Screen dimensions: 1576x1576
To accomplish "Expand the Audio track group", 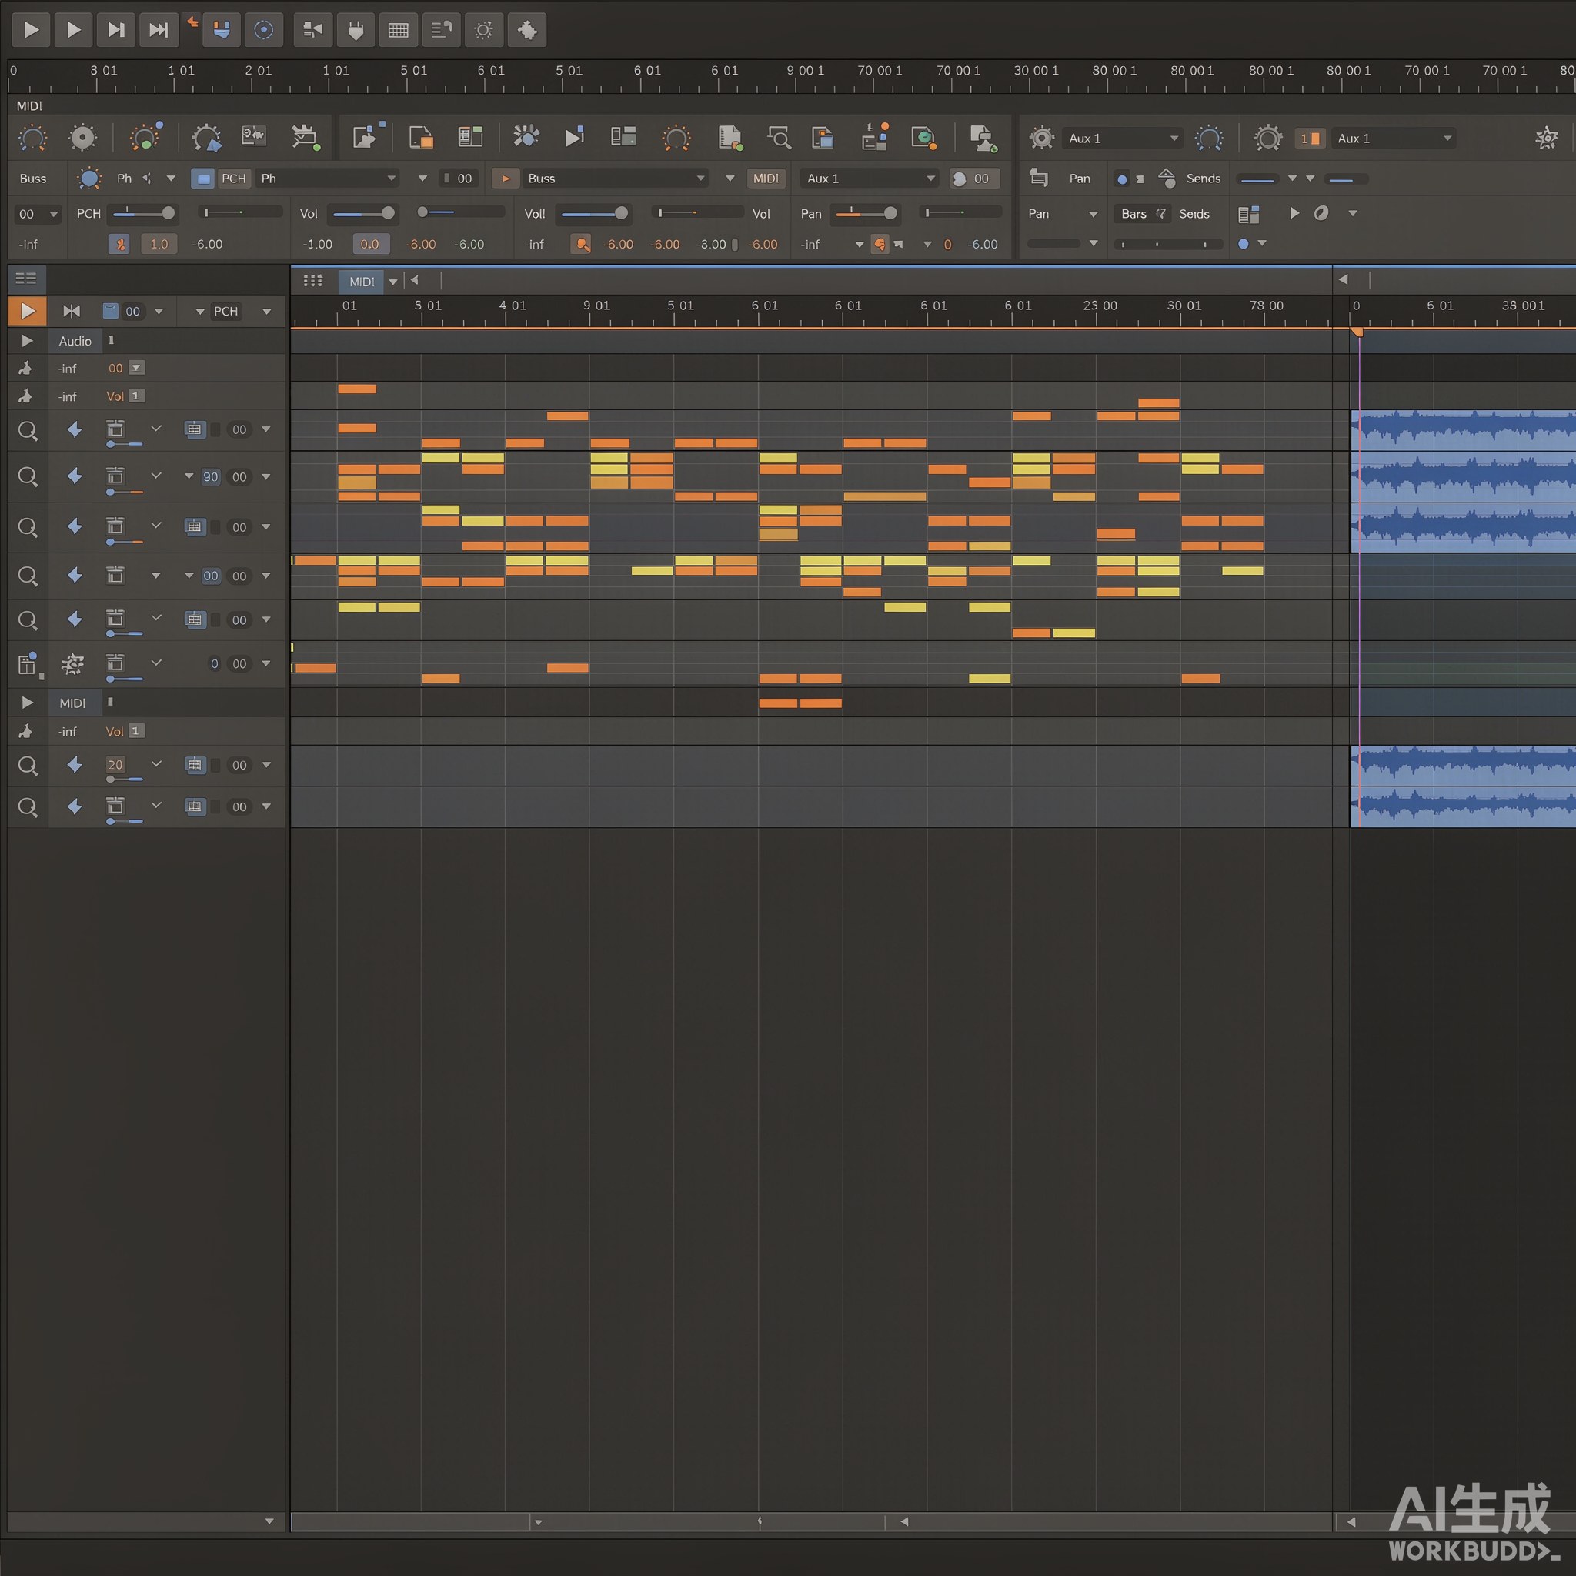I will [27, 341].
